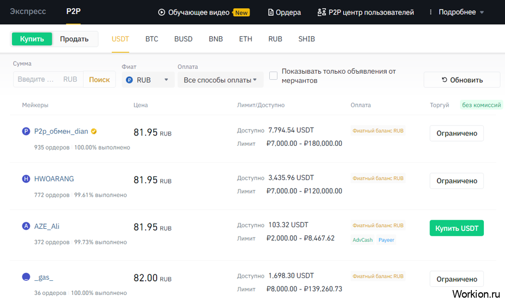Click the P avatar icon of P2p_обмен_dian
The width and height of the screenshot is (505, 302).
[x=26, y=131]
